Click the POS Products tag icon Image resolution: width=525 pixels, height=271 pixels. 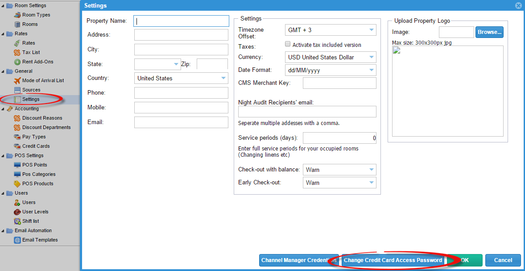pyautogui.click(x=17, y=183)
